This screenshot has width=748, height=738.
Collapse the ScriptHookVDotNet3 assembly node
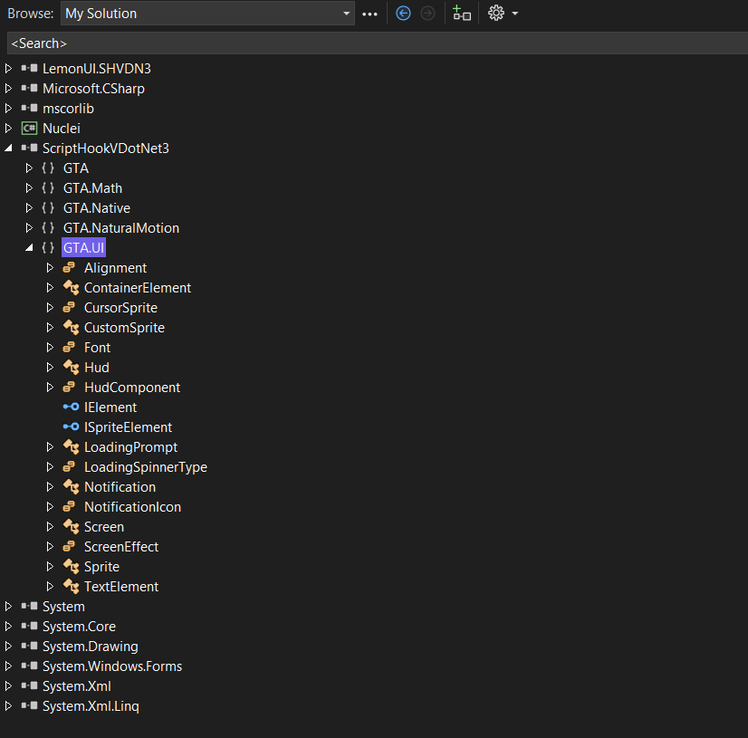(8, 149)
